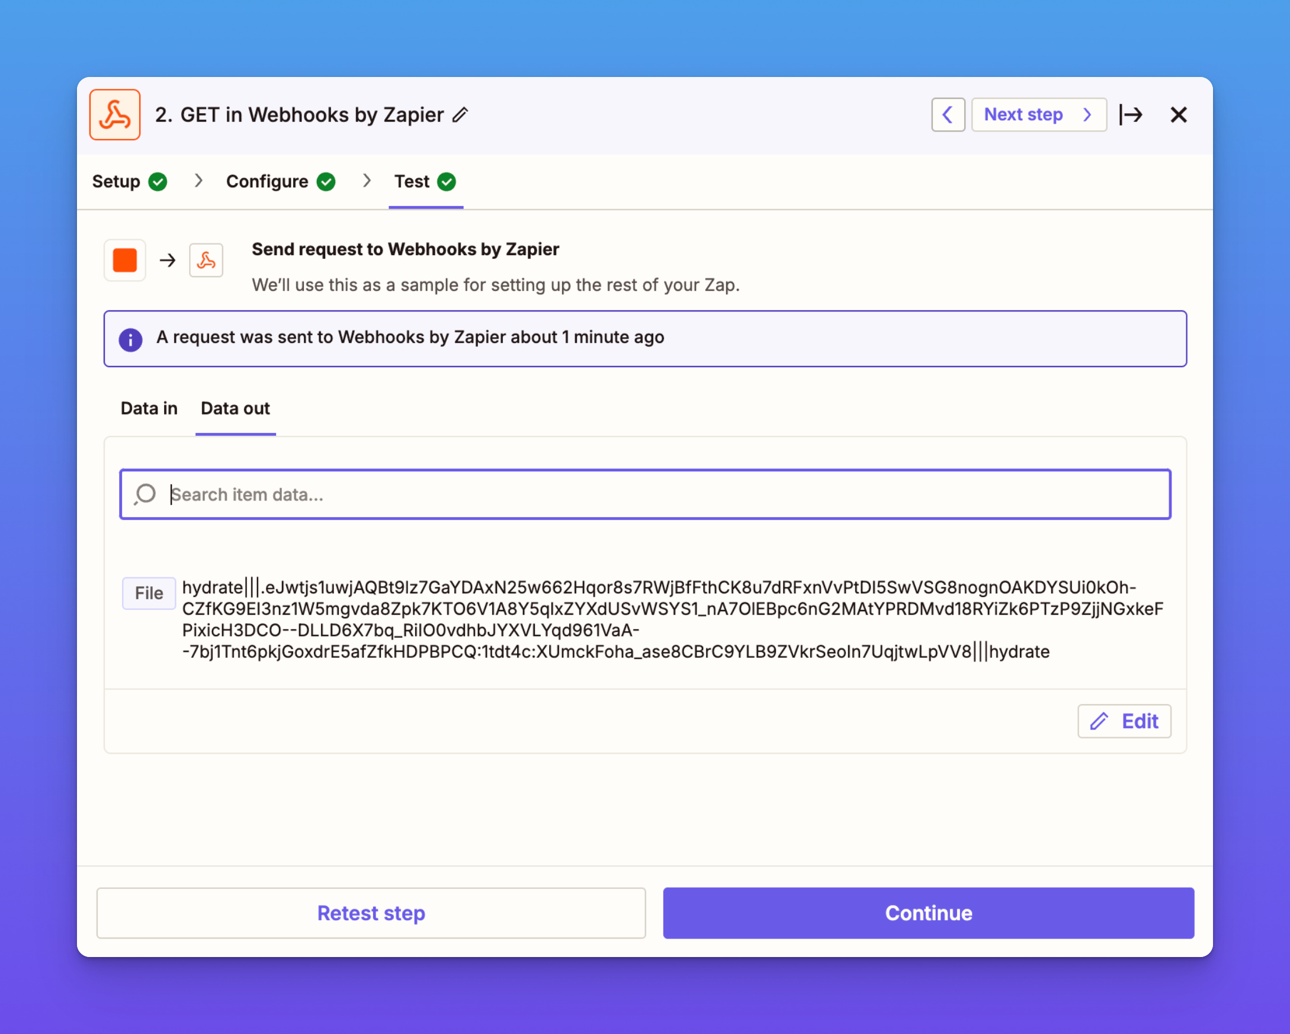1290x1034 pixels.
Task: Click the Edit button
Action: tap(1124, 721)
